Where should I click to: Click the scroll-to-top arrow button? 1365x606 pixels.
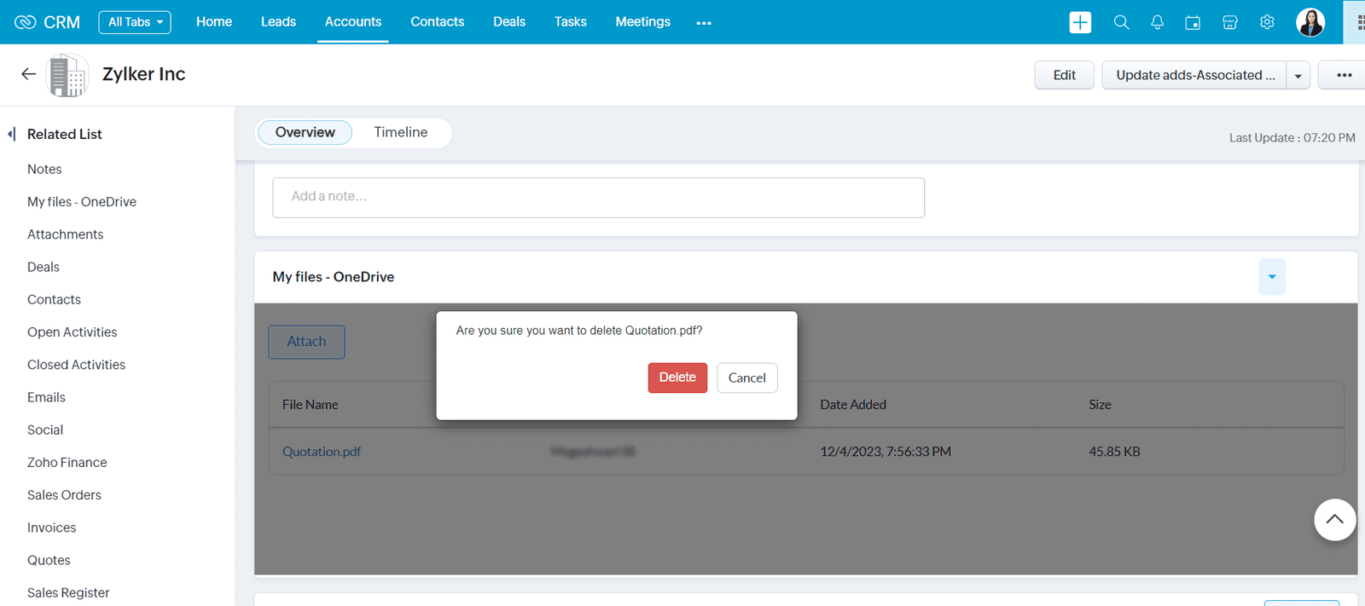point(1335,519)
